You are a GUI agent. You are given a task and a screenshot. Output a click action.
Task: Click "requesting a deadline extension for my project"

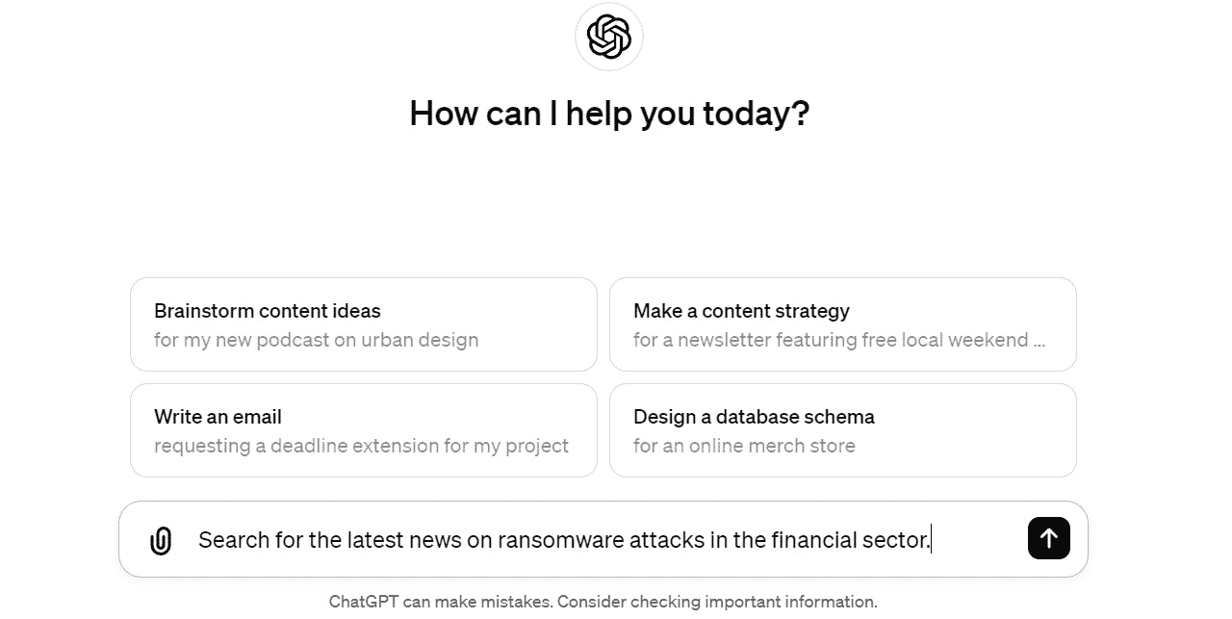pyautogui.click(x=361, y=446)
